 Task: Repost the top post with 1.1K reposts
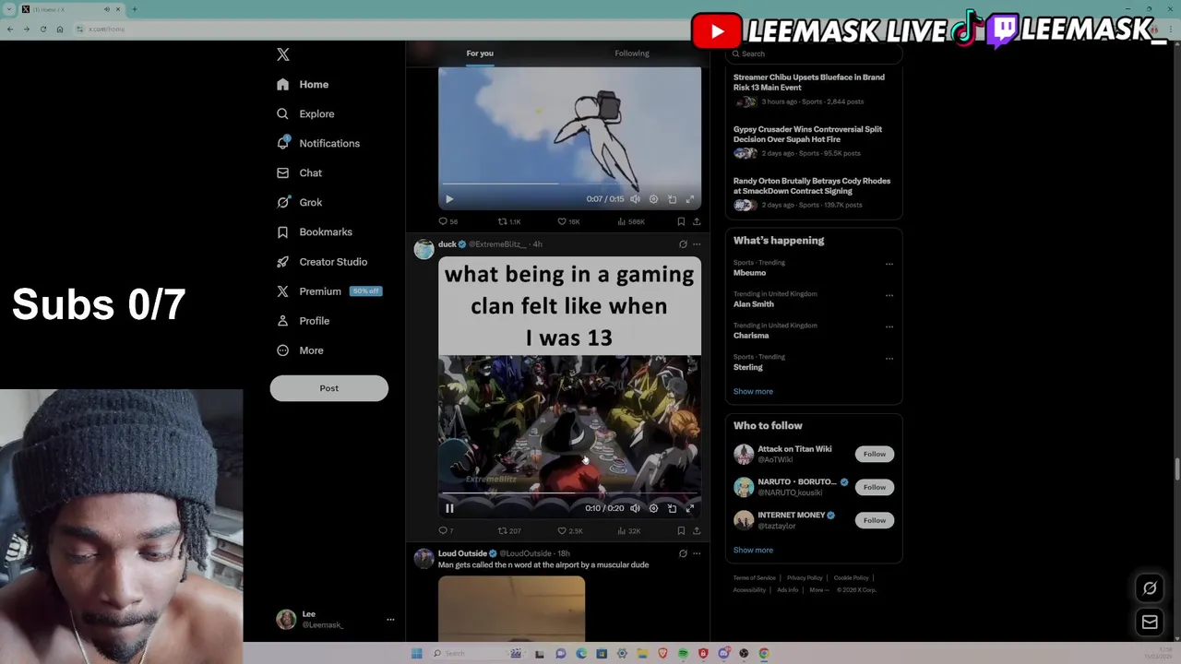509,221
